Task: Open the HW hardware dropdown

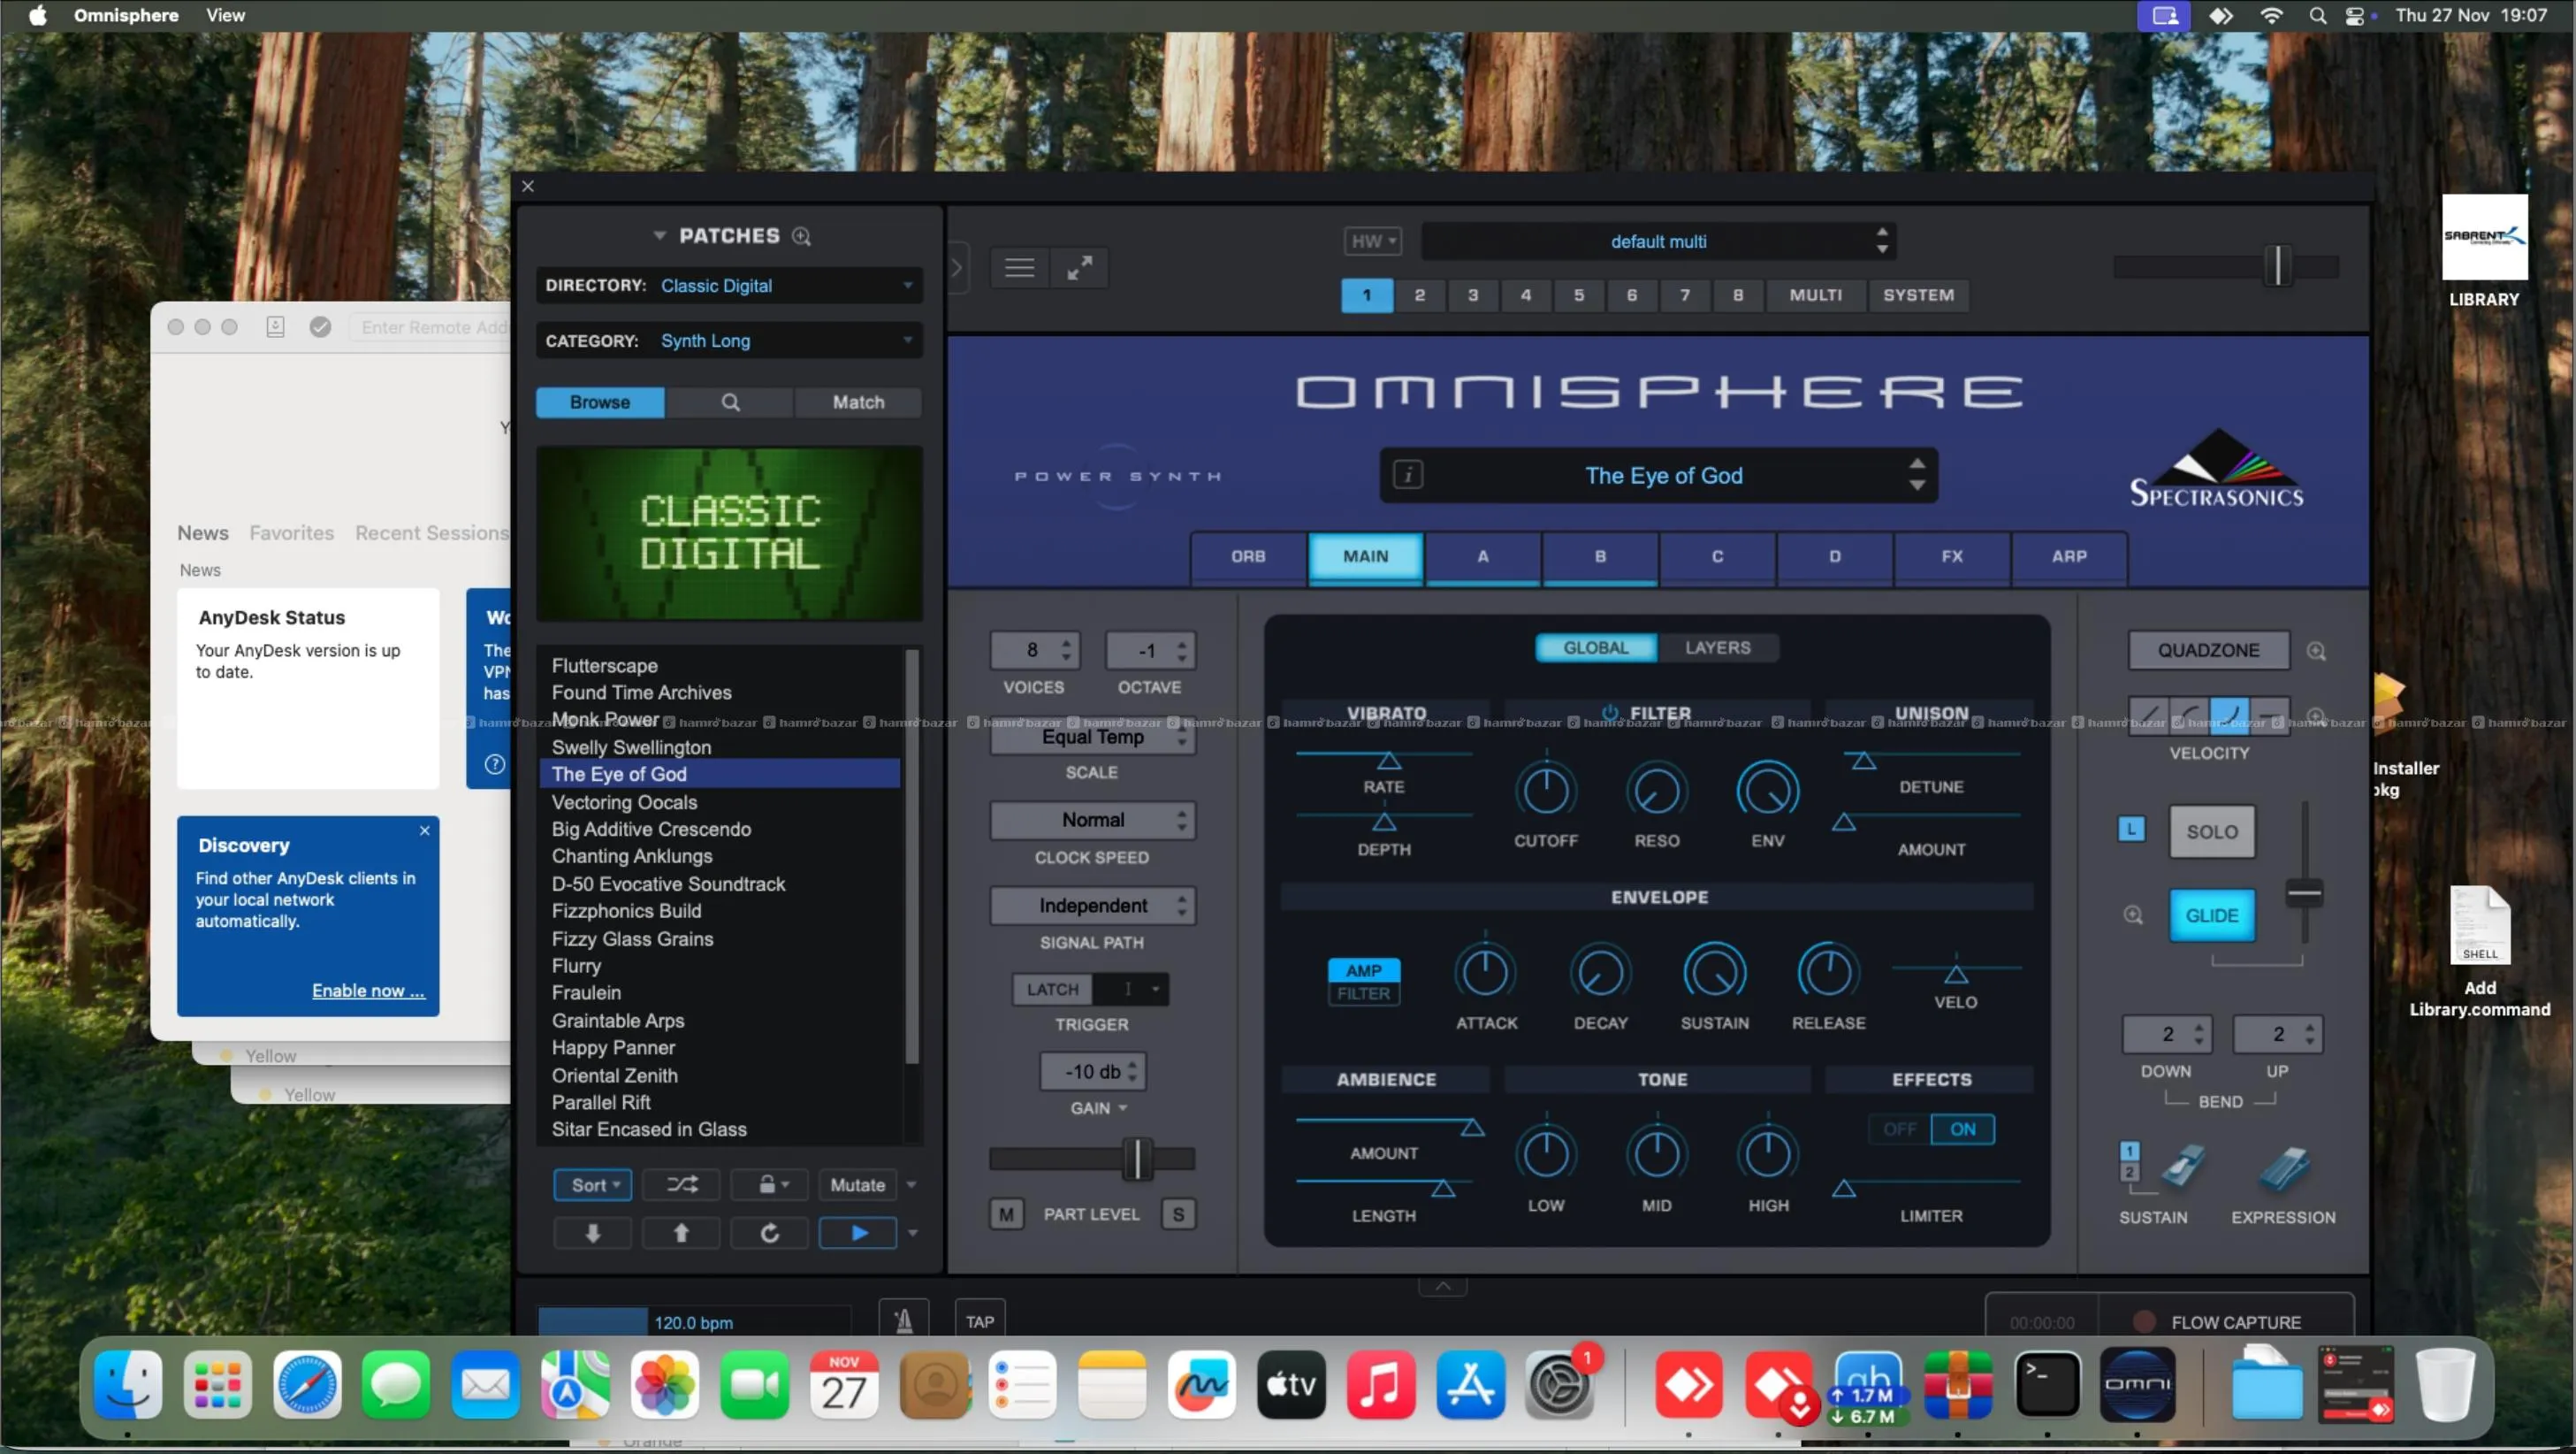Action: pyautogui.click(x=1372, y=241)
